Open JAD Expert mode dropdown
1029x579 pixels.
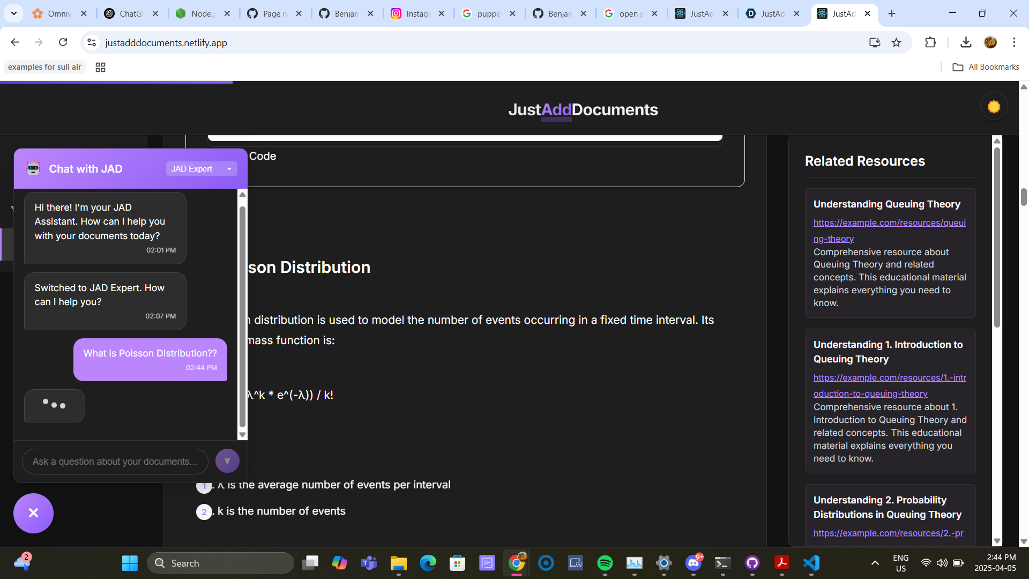[x=201, y=169]
